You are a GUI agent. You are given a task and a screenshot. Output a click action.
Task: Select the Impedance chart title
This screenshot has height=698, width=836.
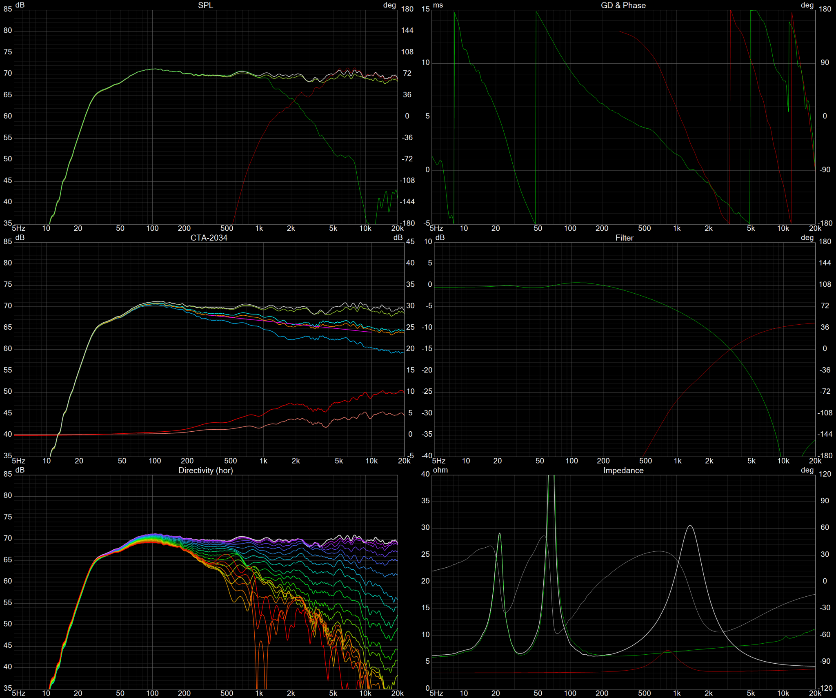(623, 470)
